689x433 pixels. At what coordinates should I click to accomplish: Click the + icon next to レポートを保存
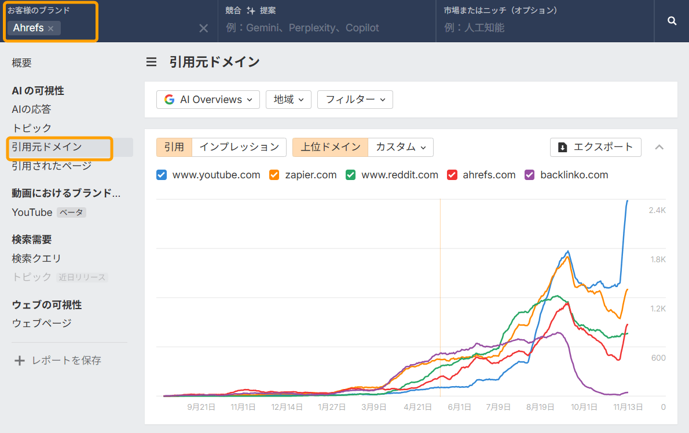(x=20, y=359)
